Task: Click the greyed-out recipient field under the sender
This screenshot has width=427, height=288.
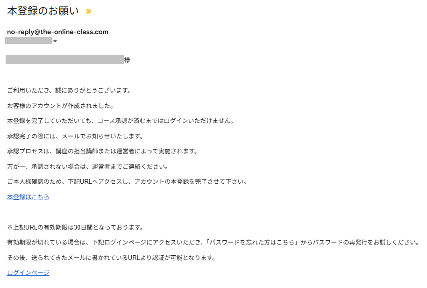Action: (x=28, y=41)
